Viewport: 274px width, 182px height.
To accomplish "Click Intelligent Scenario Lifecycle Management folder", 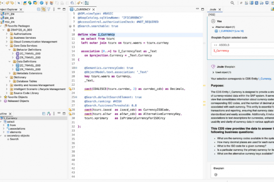I will (40, 89).
